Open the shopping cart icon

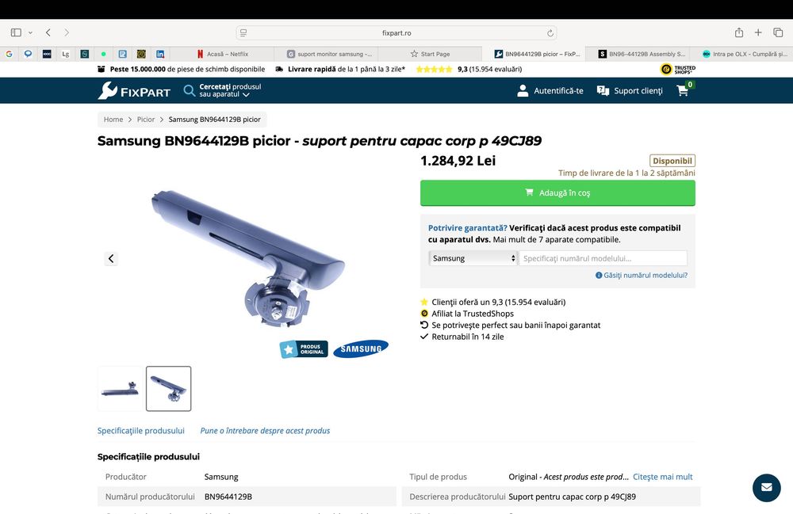pos(683,90)
